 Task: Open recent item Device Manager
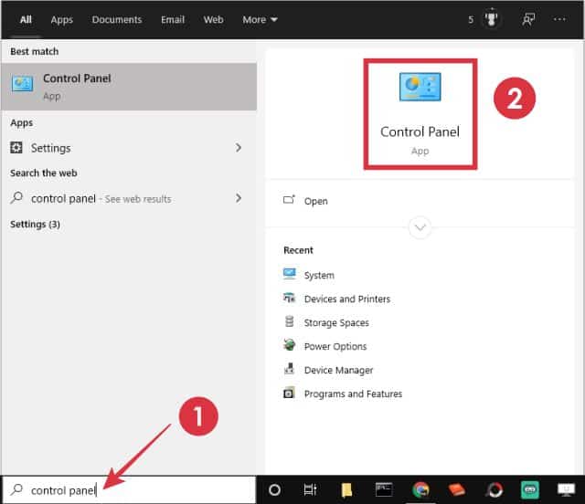pos(338,370)
